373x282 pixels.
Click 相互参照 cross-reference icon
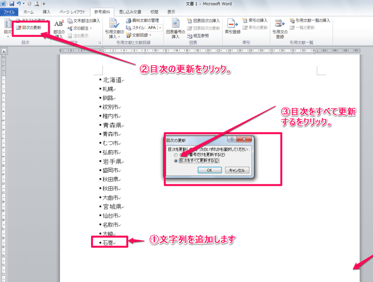(x=190, y=35)
